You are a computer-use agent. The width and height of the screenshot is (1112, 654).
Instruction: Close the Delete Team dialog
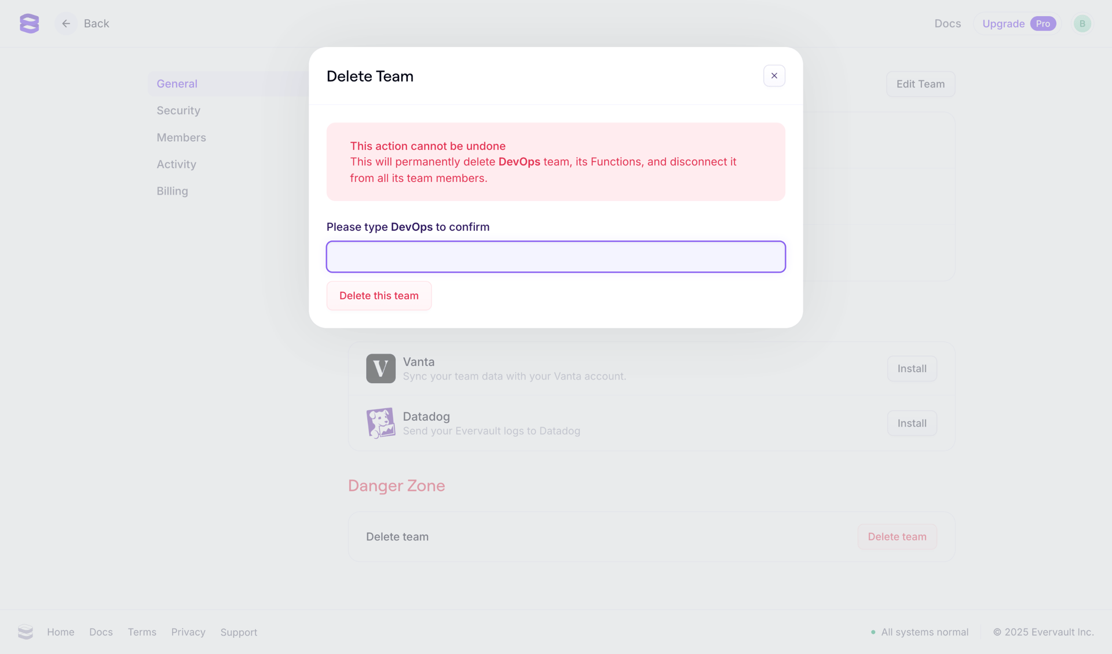774,75
